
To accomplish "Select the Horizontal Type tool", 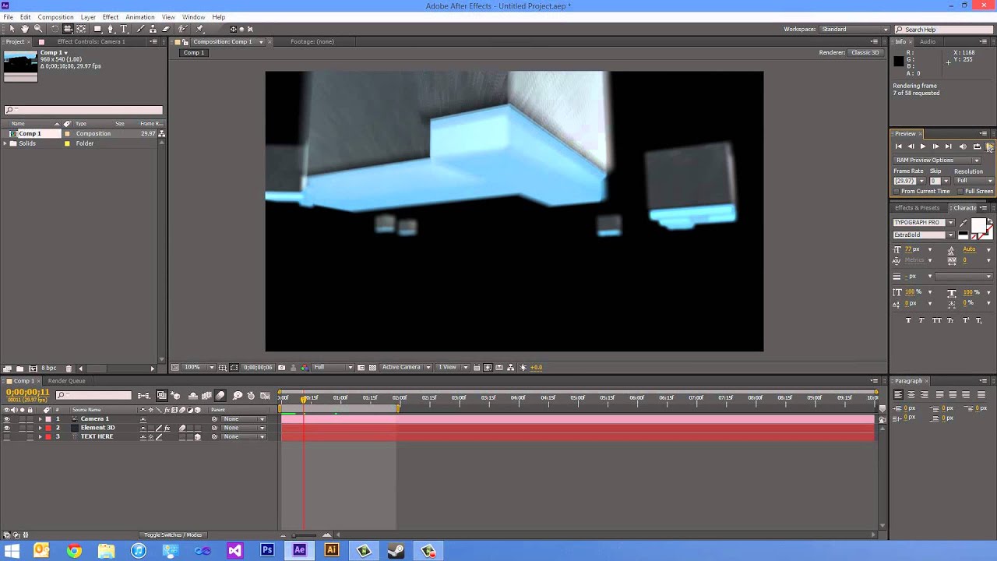I will pos(123,29).
